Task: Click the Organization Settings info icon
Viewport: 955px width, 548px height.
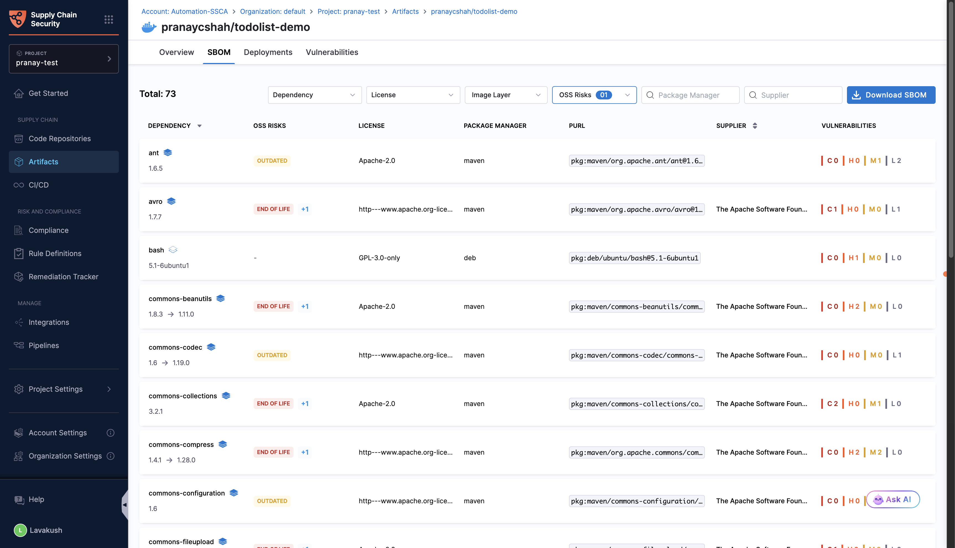Action: tap(110, 456)
